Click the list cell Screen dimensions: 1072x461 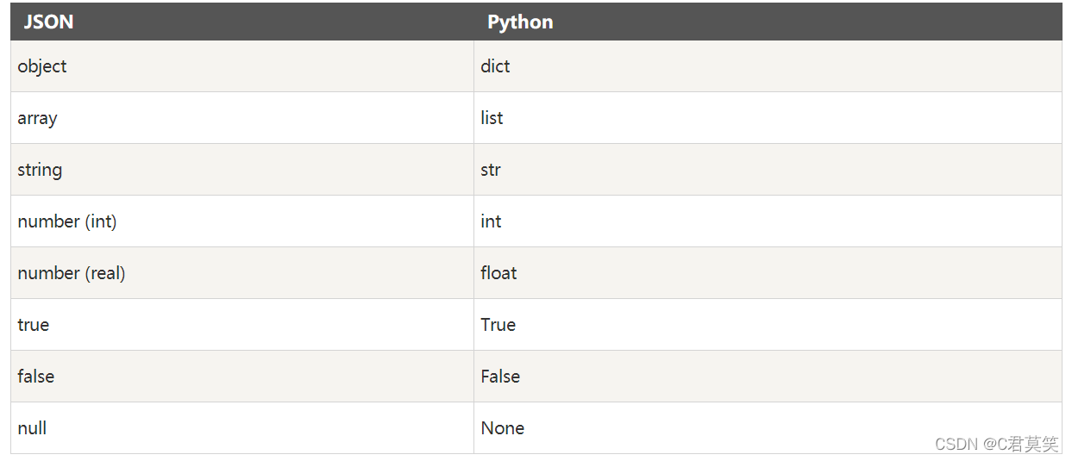768,118
